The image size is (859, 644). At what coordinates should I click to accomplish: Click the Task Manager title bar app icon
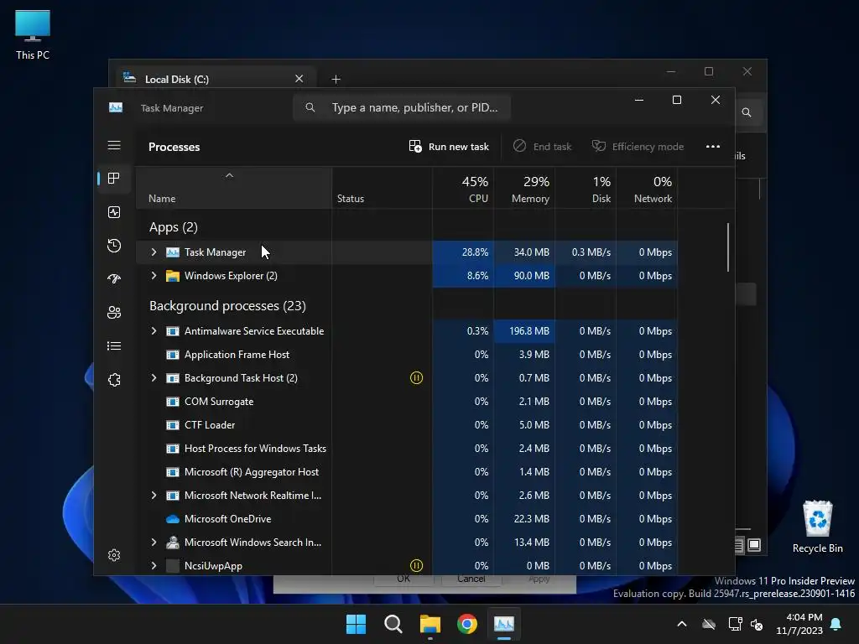116,107
